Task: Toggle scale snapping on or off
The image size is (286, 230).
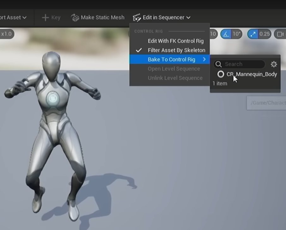Action: tap(253, 34)
